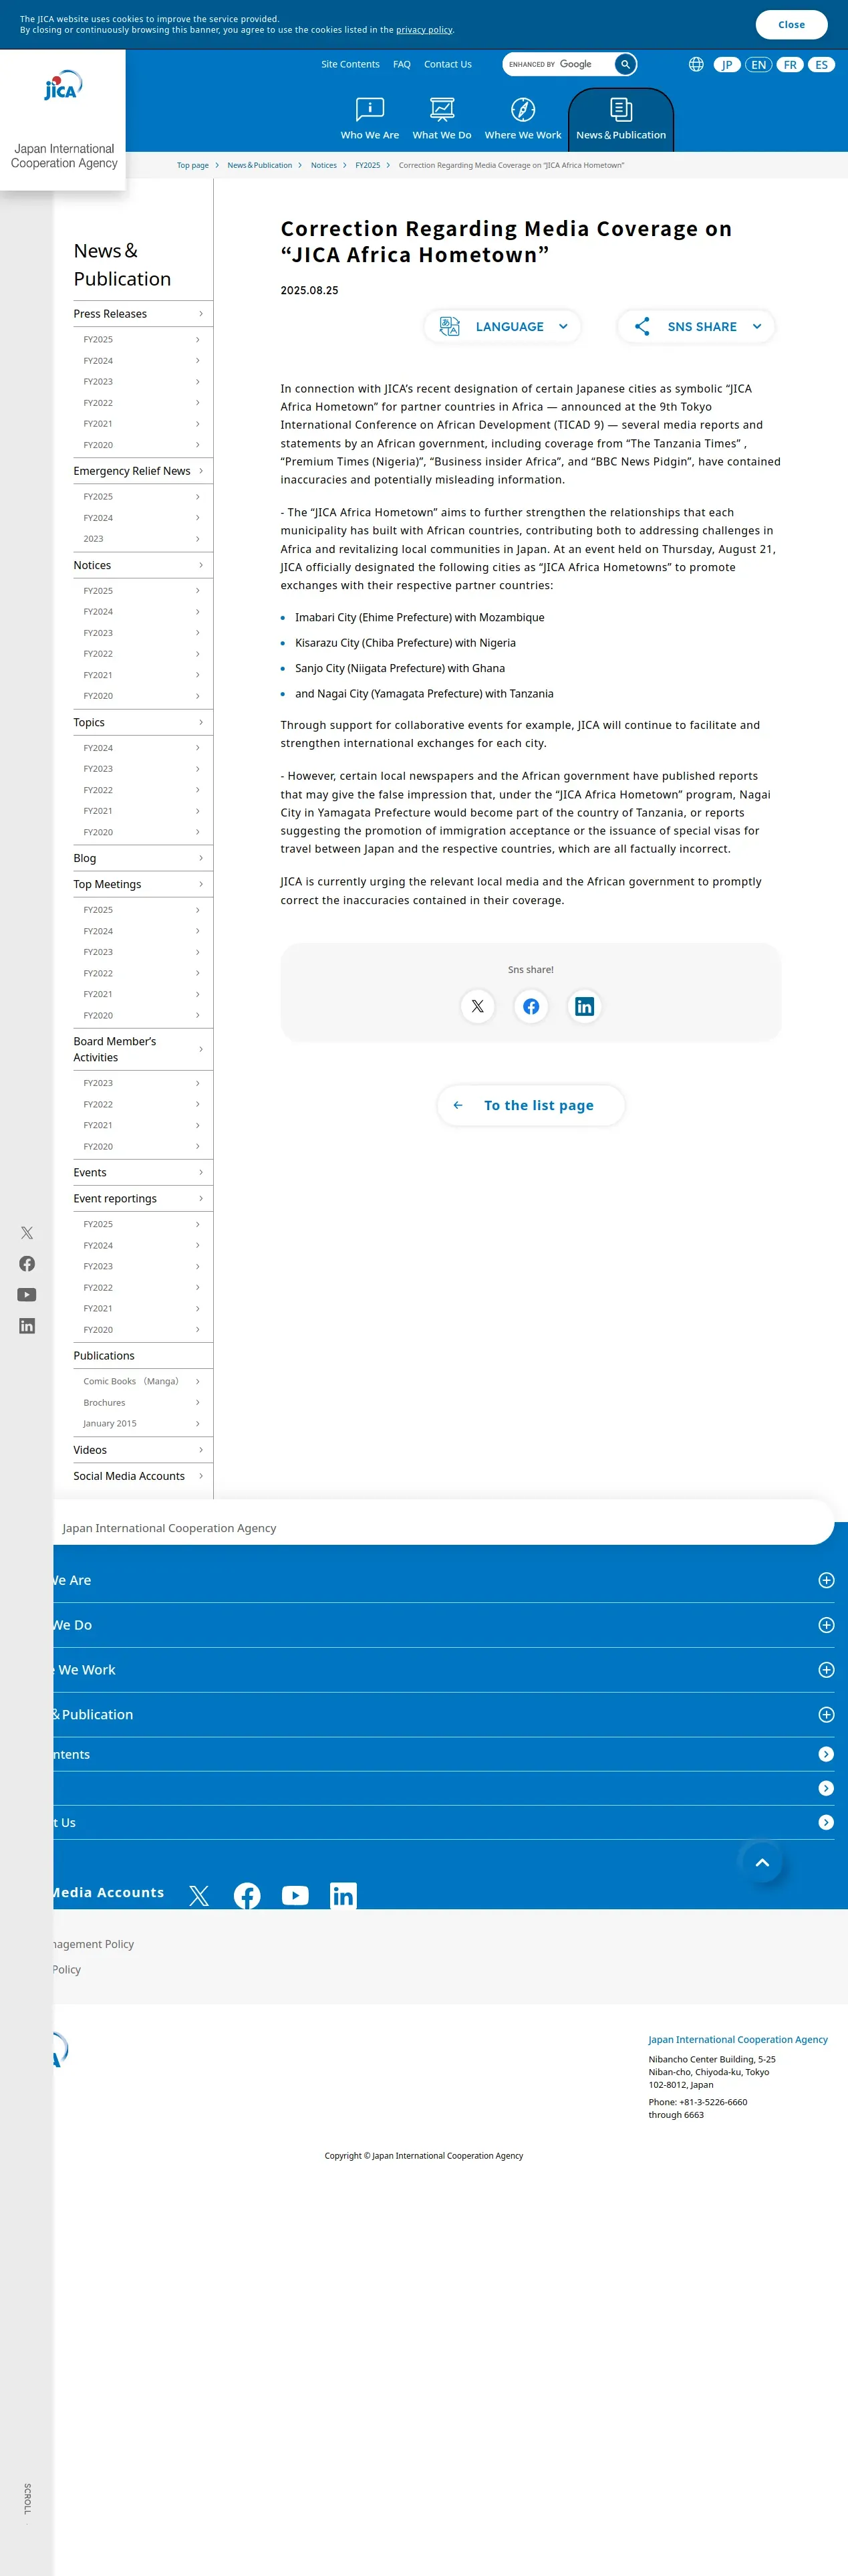Open Comic Books (Manga) sidebar item
This screenshot has height=2576, width=848.
pyautogui.click(x=142, y=1381)
